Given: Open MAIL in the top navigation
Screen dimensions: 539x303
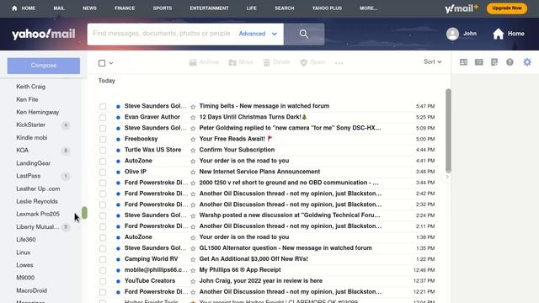Looking at the screenshot, I should [x=59, y=8].
